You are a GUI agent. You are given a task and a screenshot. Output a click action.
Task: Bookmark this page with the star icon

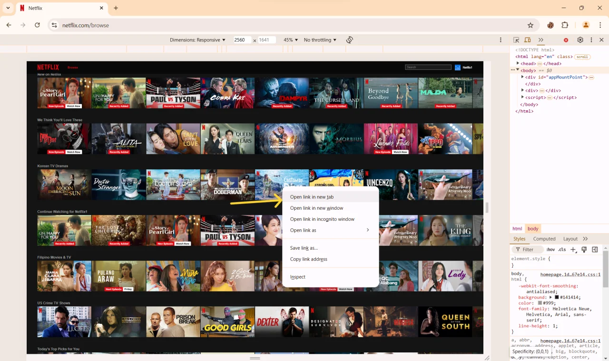click(530, 25)
